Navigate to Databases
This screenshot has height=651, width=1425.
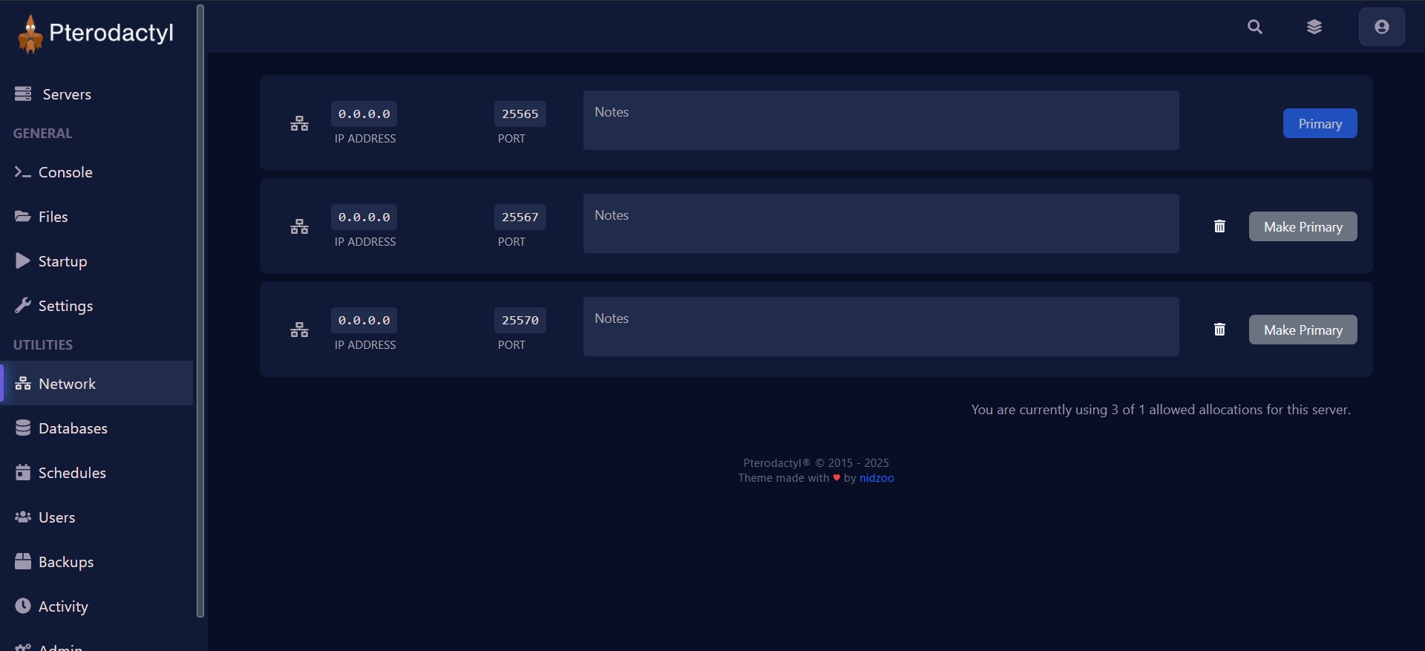click(x=73, y=428)
